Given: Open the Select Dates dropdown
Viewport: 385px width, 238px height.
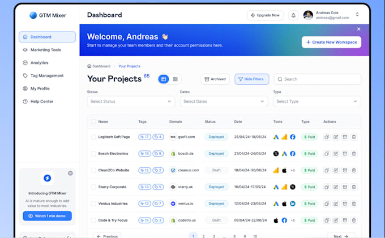Looking at the screenshot, I should click(x=224, y=101).
